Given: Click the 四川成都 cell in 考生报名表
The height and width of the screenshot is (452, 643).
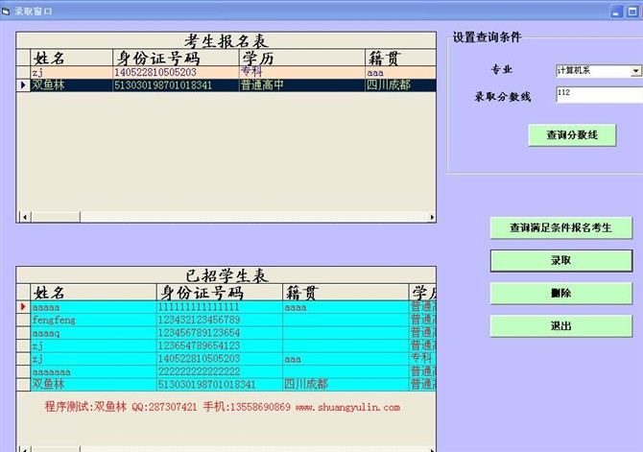Looking at the screenshot, I should 400,84.
